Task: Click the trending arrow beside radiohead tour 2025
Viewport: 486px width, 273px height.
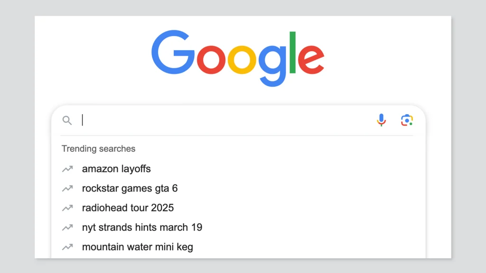Action: [x=67, y=208]
